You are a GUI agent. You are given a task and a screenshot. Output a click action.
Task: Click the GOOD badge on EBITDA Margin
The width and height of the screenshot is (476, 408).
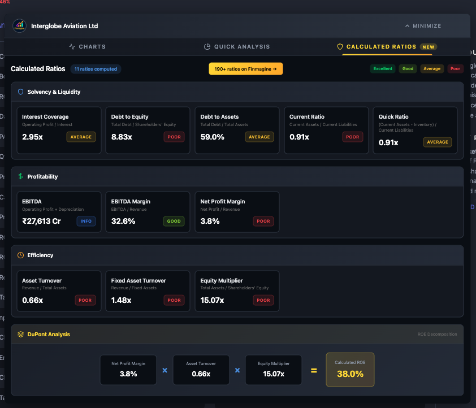(173, 221)
